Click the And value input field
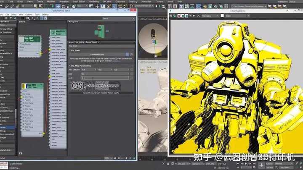Image resolution: width=303 pixels, height=170 pixels. pyautogui.click(x=105, y=78)
